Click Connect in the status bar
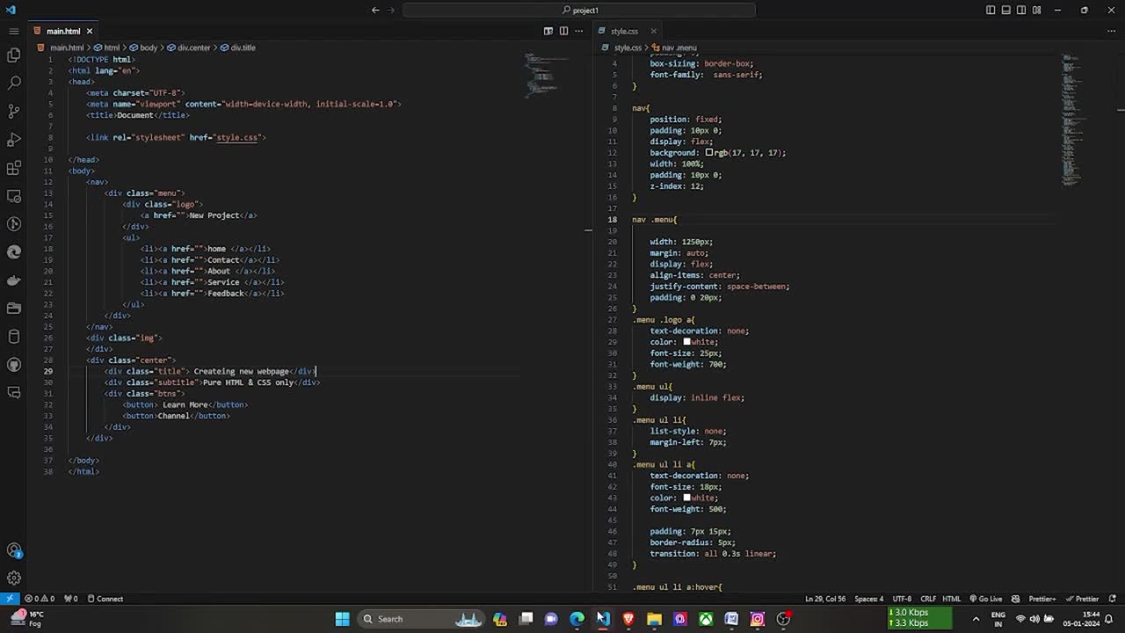1125x633 pixels. (105, 599)
